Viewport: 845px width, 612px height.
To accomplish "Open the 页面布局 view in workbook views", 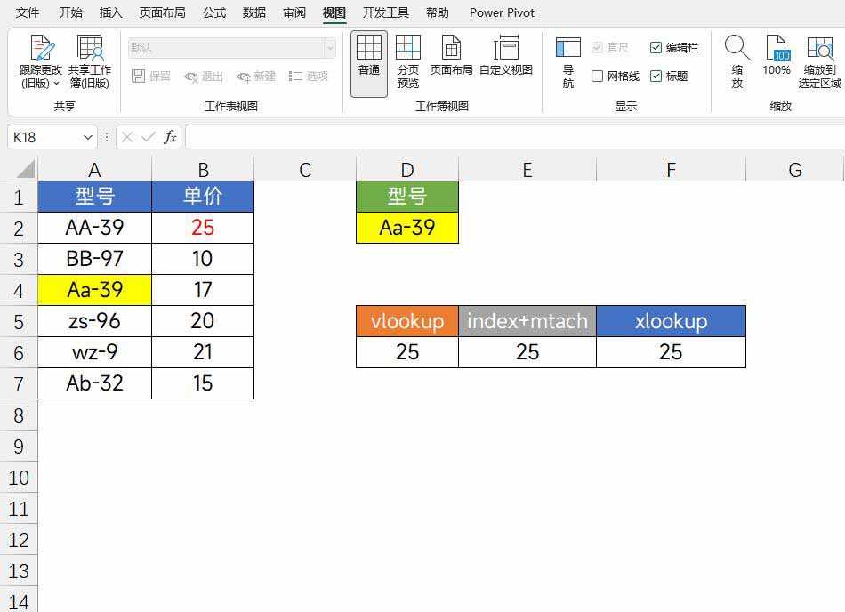I will [451, 50].
